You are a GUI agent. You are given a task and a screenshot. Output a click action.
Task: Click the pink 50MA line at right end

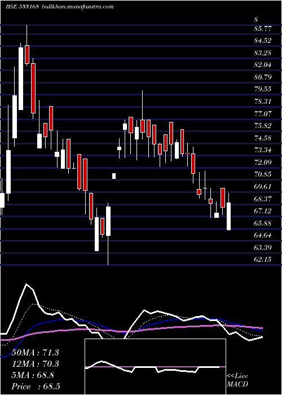pyautogui.click(x=262, y=328)
